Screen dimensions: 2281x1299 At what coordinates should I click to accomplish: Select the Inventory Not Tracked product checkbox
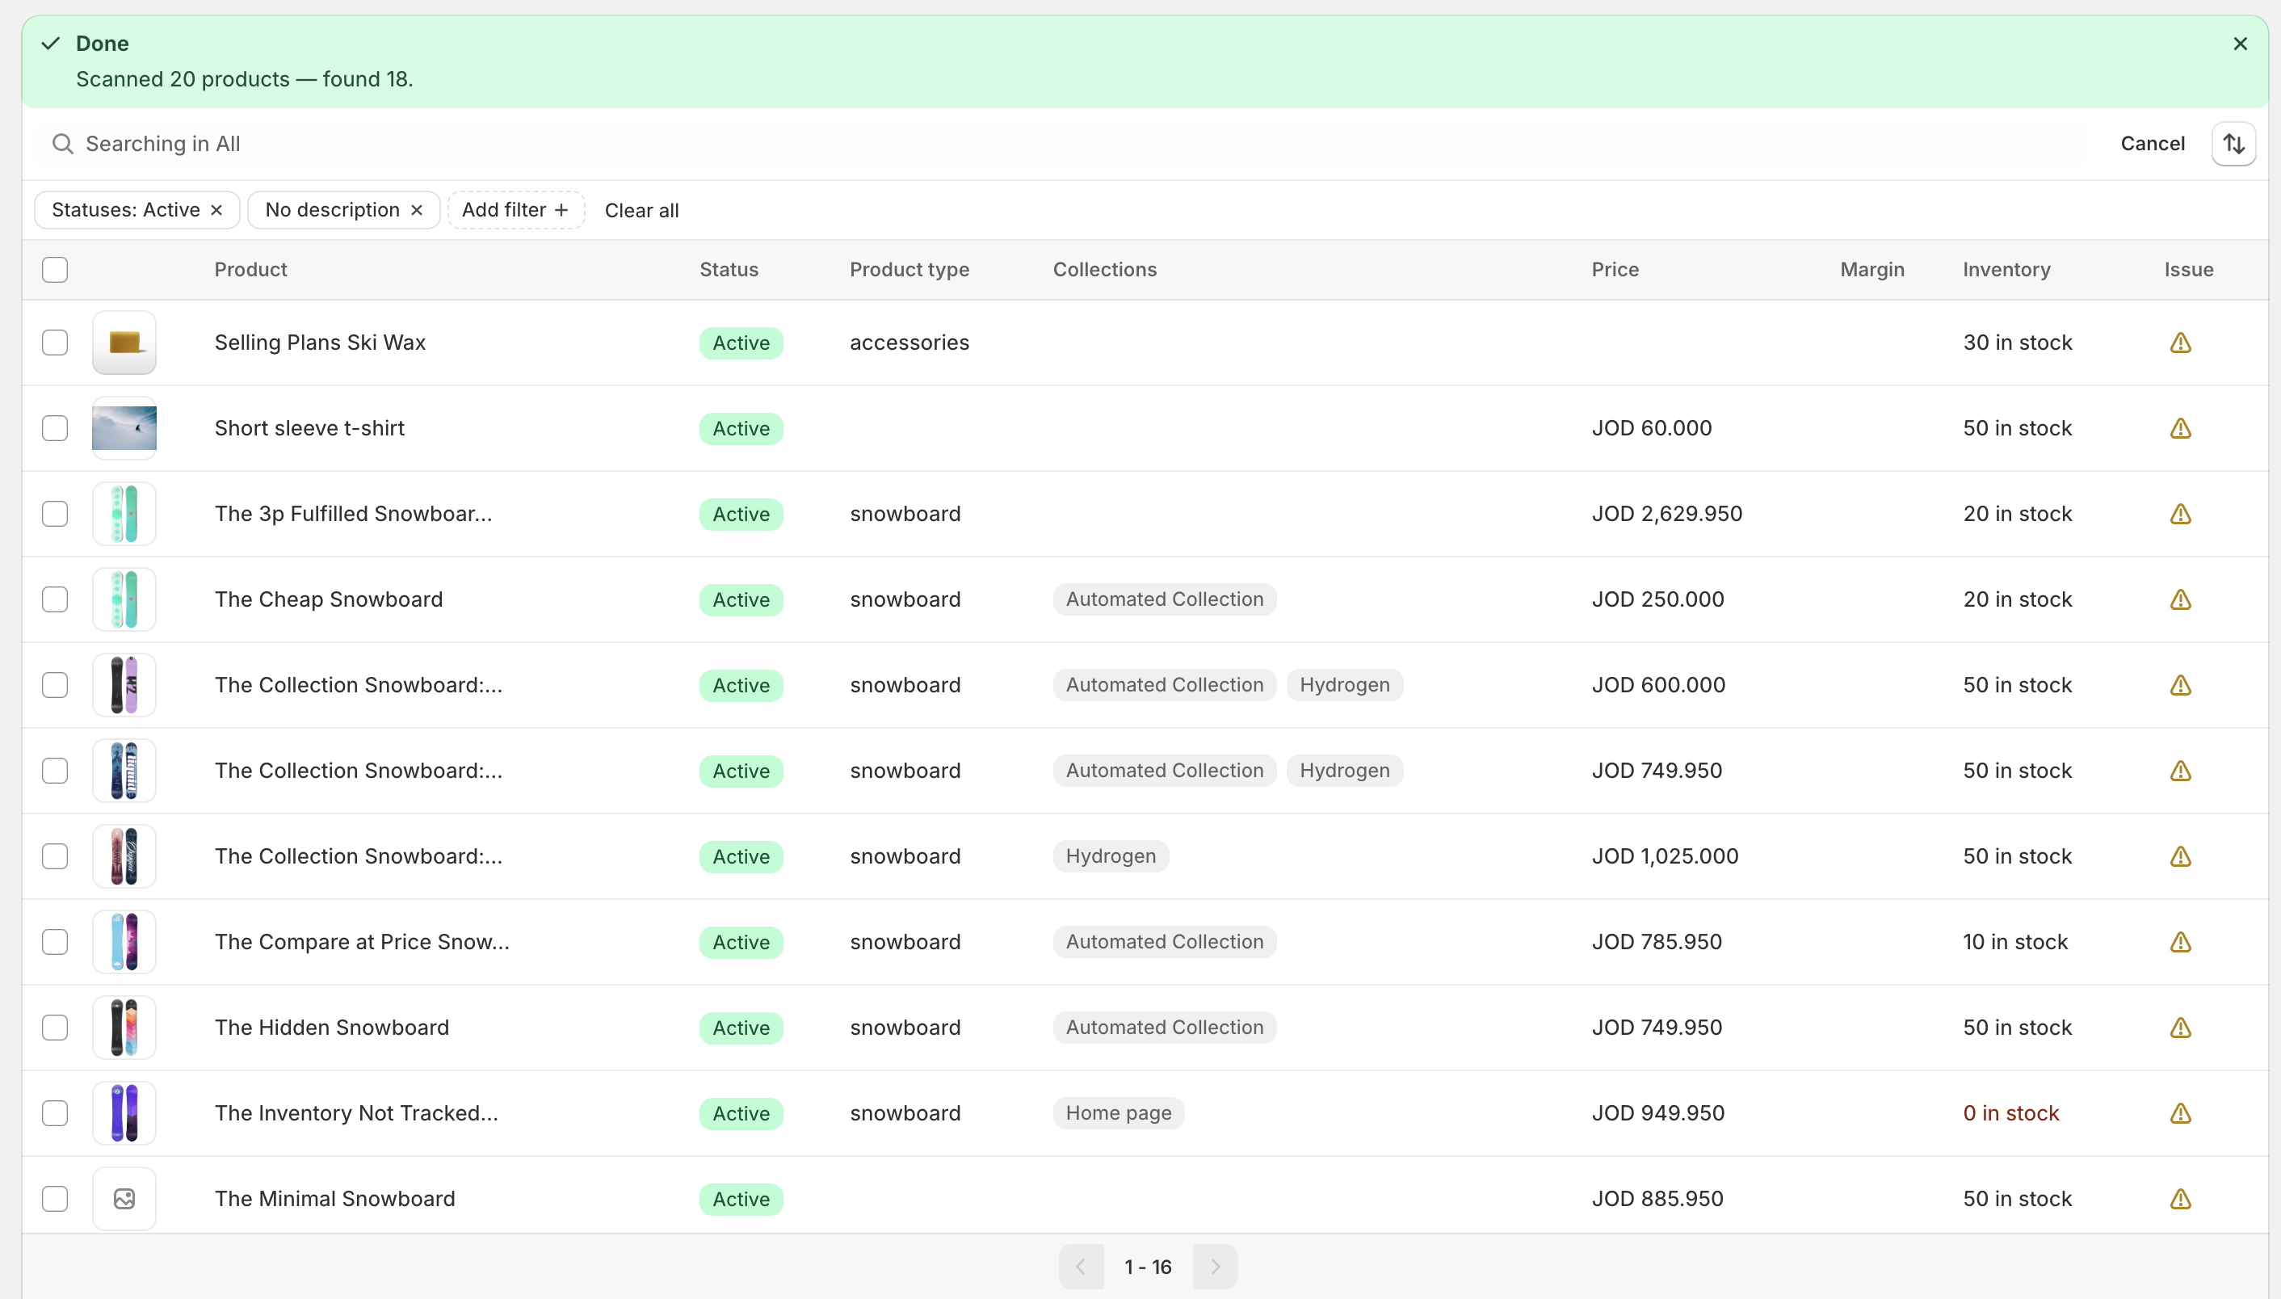[55, 1113]
